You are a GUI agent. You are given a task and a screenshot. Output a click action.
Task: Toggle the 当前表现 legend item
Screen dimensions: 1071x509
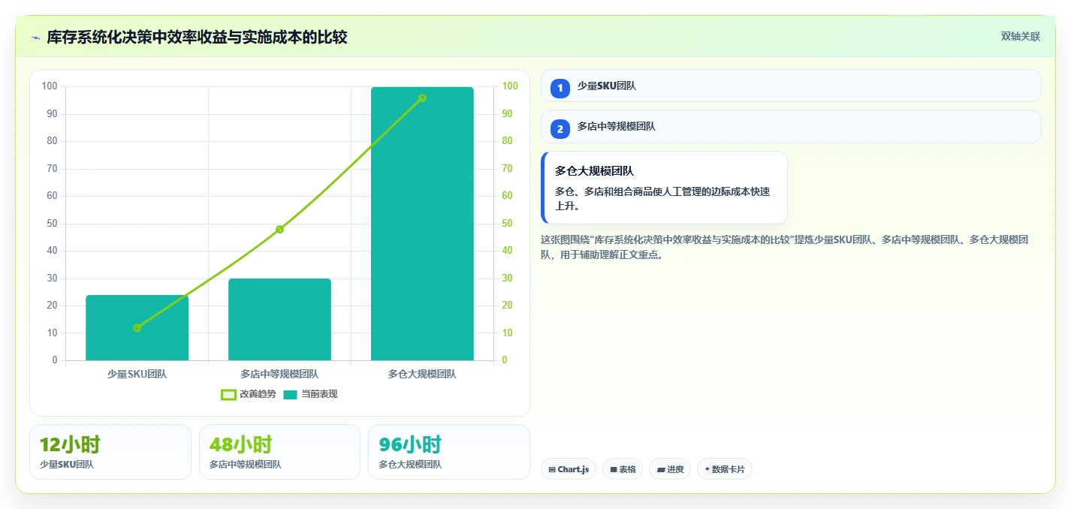click(x=310, y=394)
